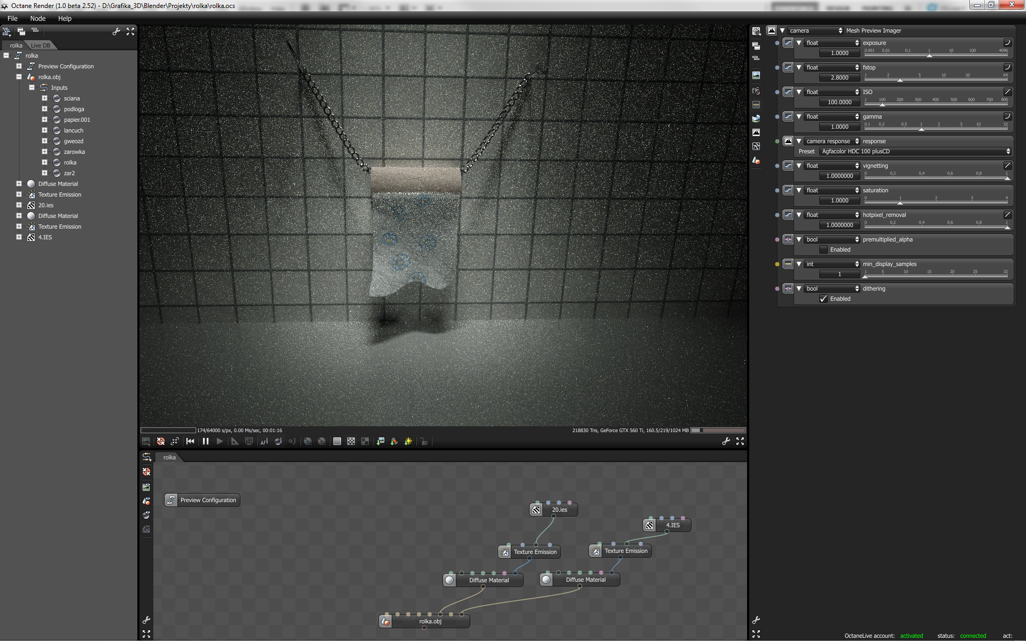Click the save render image icon

coord(146,441)
